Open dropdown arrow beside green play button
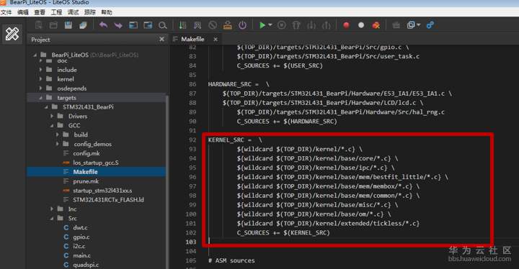The width and height of the screenshot is (519, 269). pyautogui.click(x=270, y=25)
